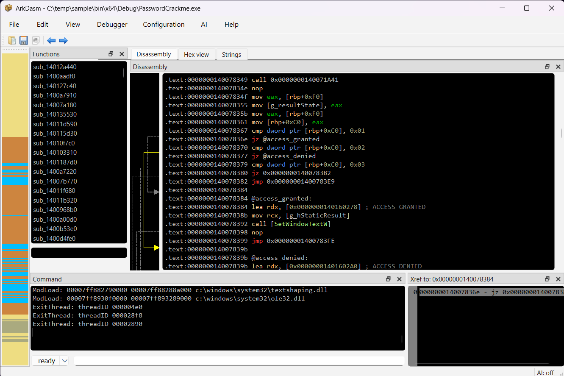Open the Configuration menu
564x376 pixels.
click(164, 24)
